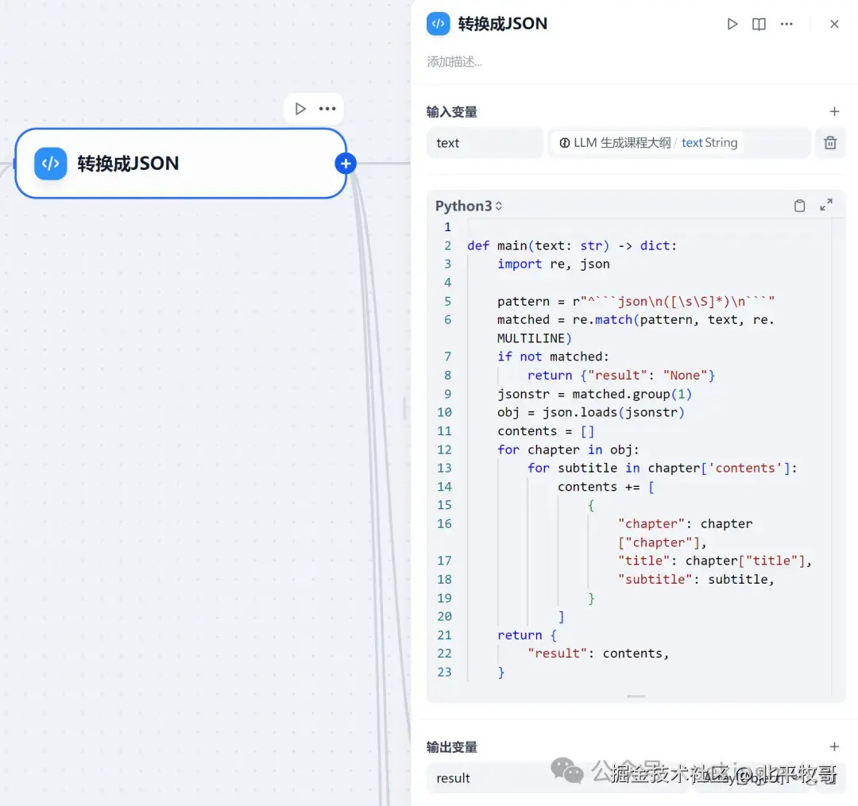Click code line 'import re, json'
The height and width of the screenshot is (806, 858).
point(553,264)
